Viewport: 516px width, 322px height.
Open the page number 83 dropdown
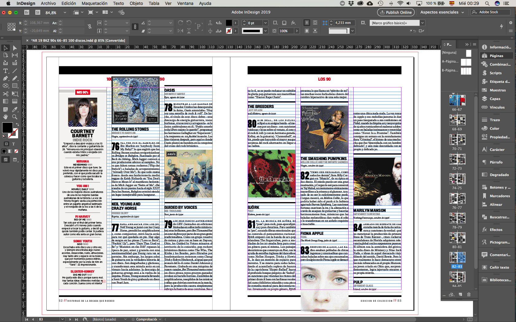tap(63, 319)
